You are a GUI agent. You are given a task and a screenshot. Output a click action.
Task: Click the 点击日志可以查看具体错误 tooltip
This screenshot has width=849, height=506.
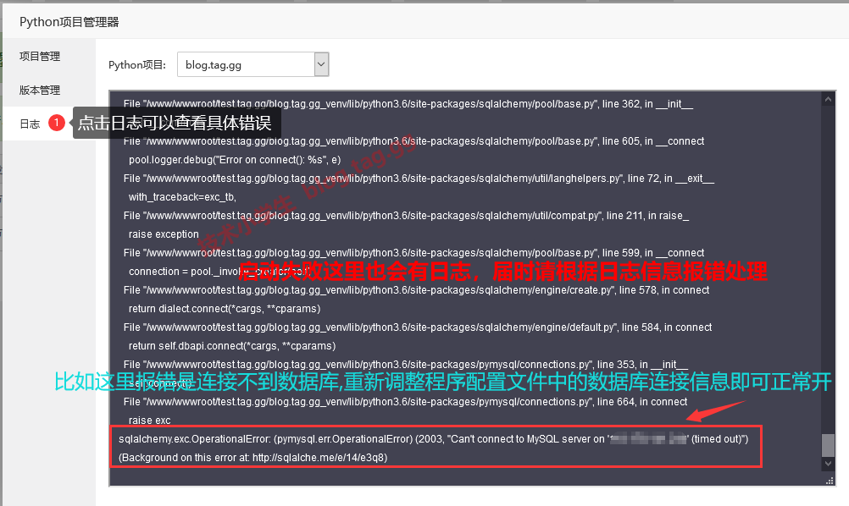coord(175,124)
